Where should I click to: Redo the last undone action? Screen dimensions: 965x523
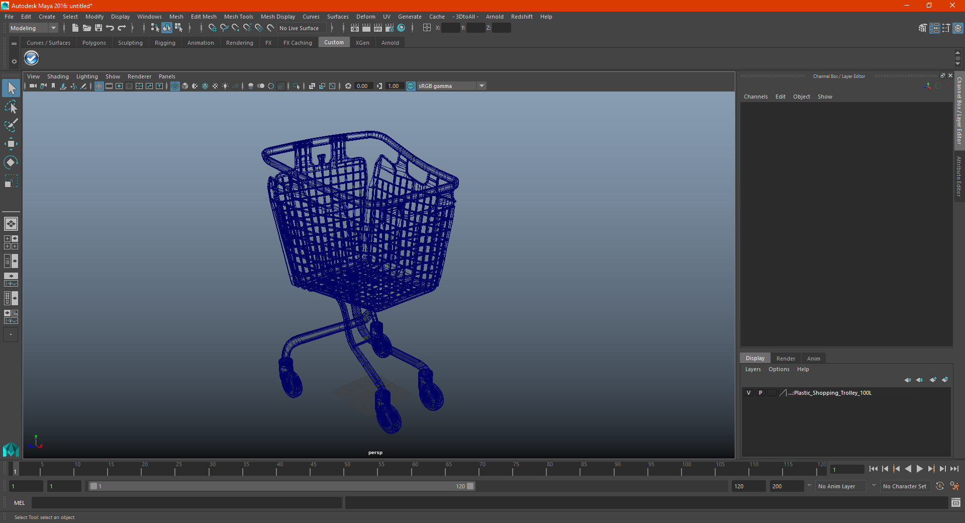pos(122,28)
